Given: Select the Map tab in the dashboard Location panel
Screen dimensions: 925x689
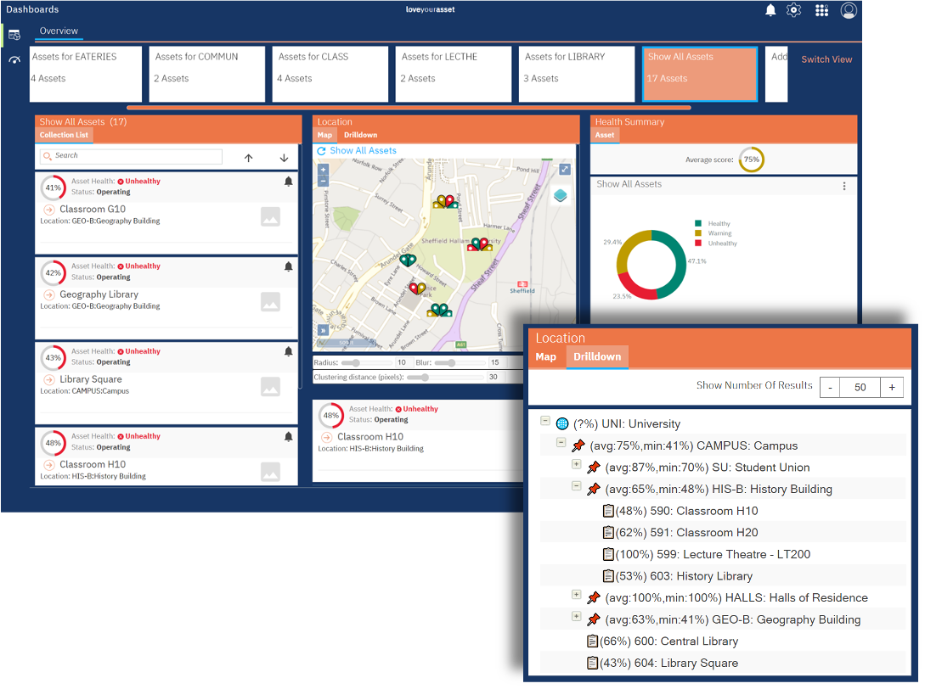Looking at the screenshot, I should click(324, 135).
